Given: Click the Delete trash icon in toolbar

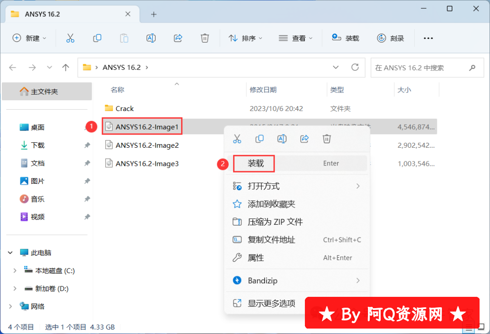Looking at the screenshot, I should 205,38.
